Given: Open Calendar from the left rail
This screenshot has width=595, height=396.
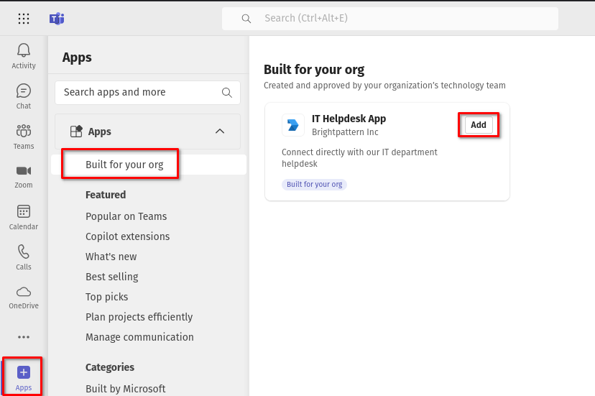Looking at the screenshot, I should pyautogui.click(x=24, y=217).
